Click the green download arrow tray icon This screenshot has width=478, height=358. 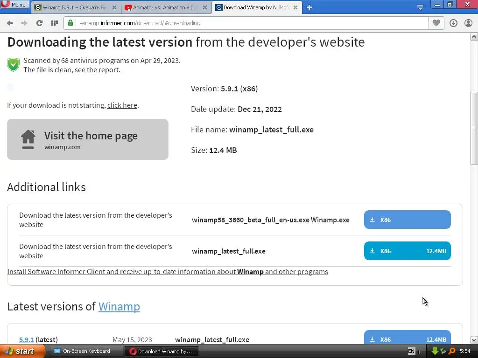pyautogui.click(x=435, y=351)
